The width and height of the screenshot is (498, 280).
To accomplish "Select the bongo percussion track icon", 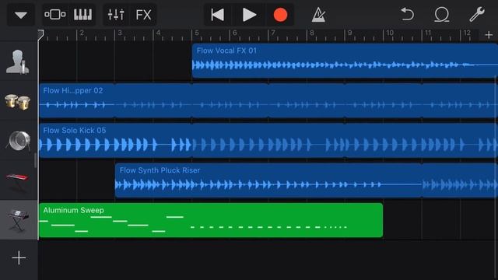I will tap(18, 102).
